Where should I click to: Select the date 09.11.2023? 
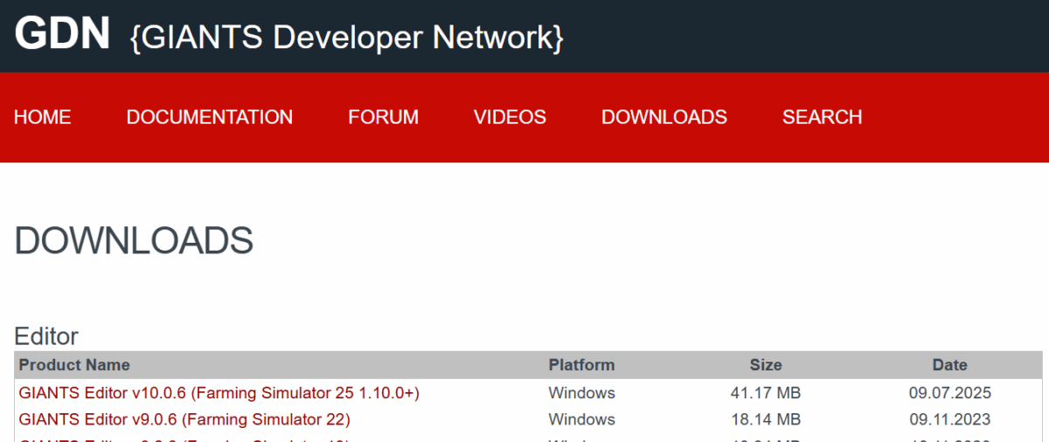click(950, 419)
